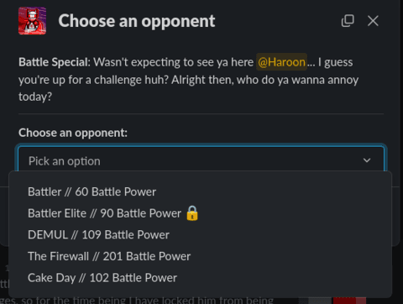Click the lock icon beside Battler Elite
Image resolution: width=403 pixels, height=304 pixels.
[192, 213]
